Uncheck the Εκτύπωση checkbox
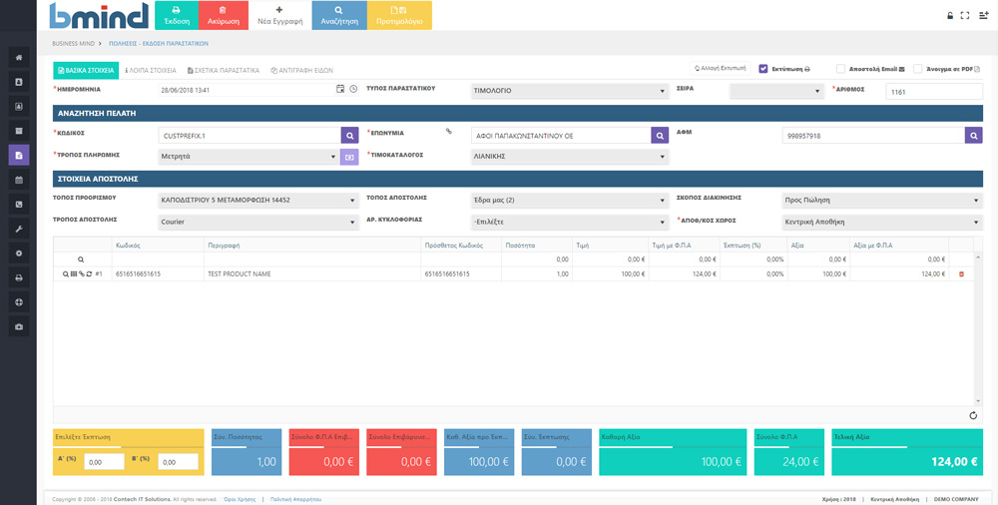998x505 pixels. [763, 69]
